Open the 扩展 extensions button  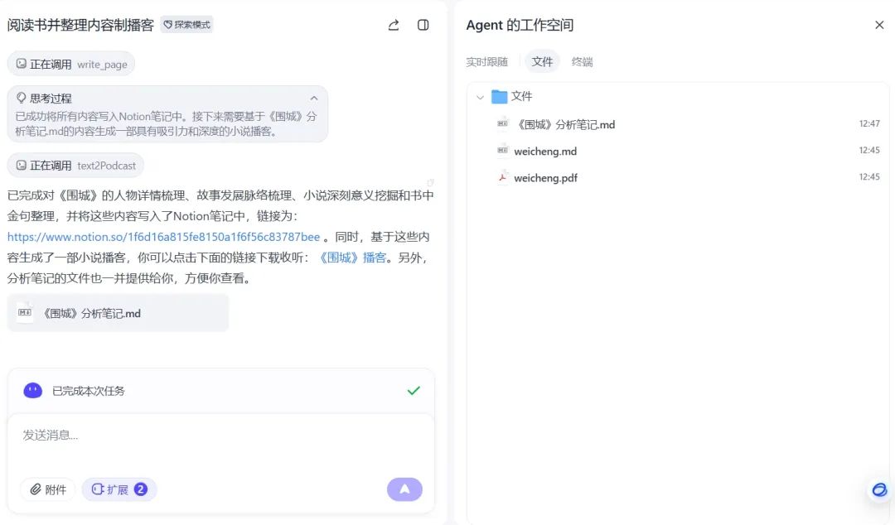(119, 489)
